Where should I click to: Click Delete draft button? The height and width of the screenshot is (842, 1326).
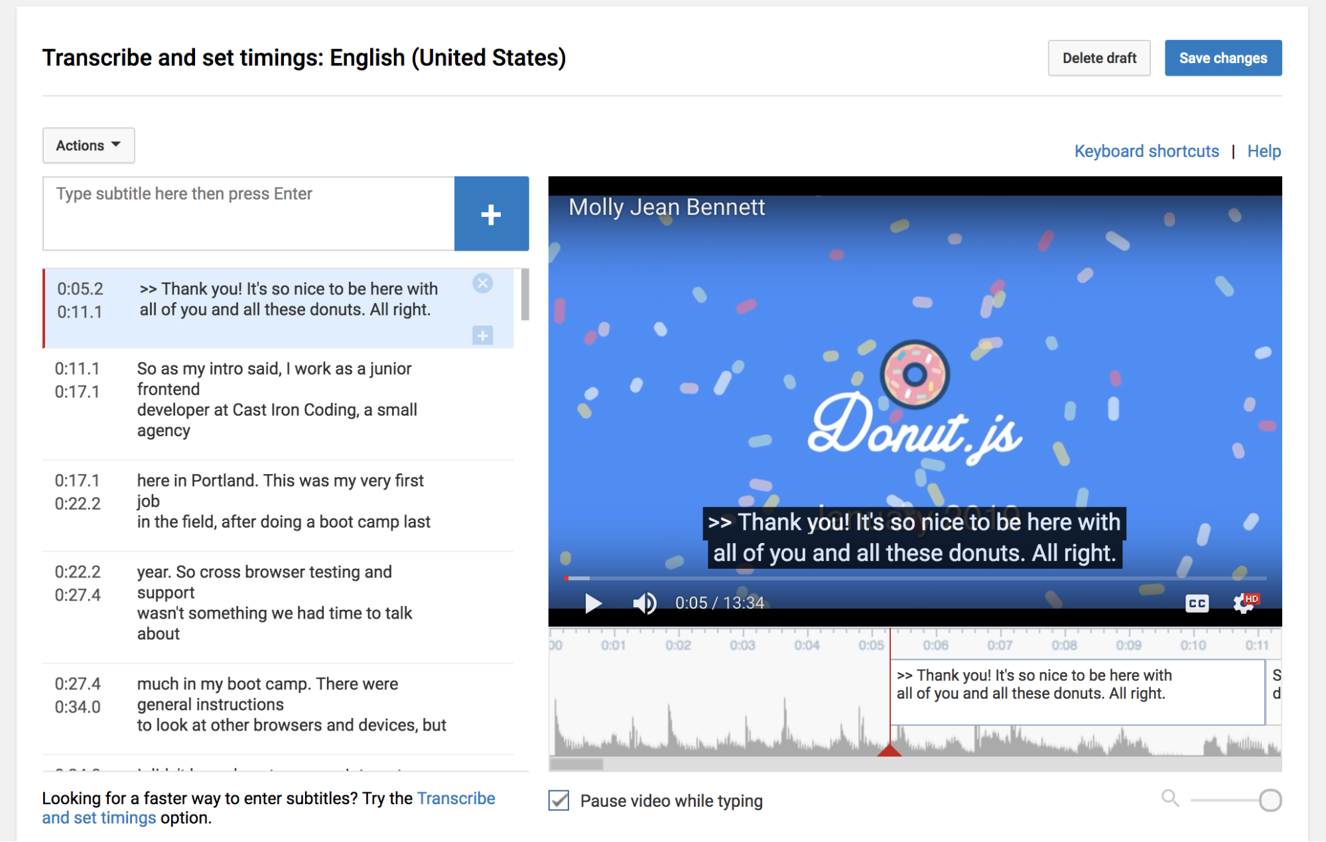[1099, 58]
